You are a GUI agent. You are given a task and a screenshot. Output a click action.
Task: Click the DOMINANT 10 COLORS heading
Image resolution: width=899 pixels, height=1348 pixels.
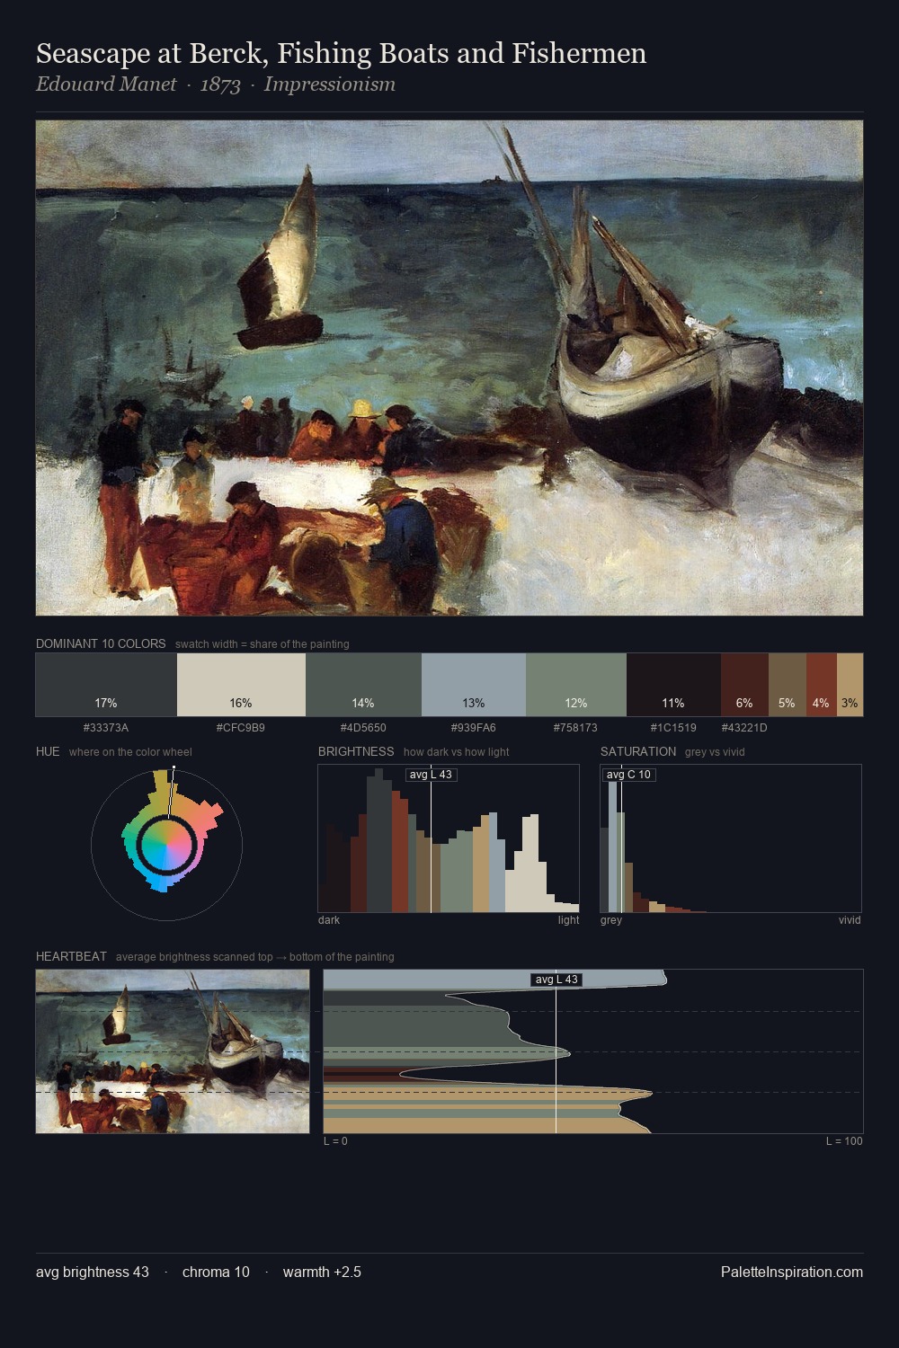(x=101, y=644)
